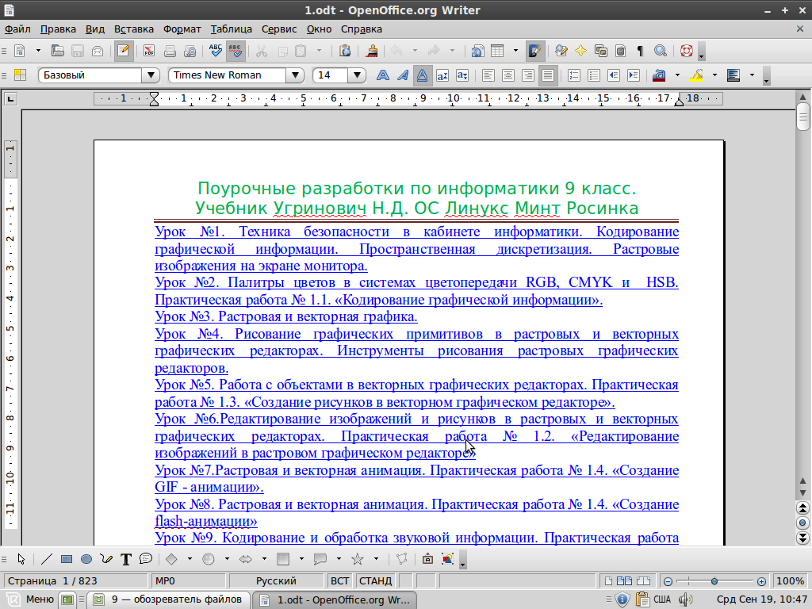This screenshot has height=609, width=812.
Task: Toggle nonprinting characters display
Action: point(640,51)
